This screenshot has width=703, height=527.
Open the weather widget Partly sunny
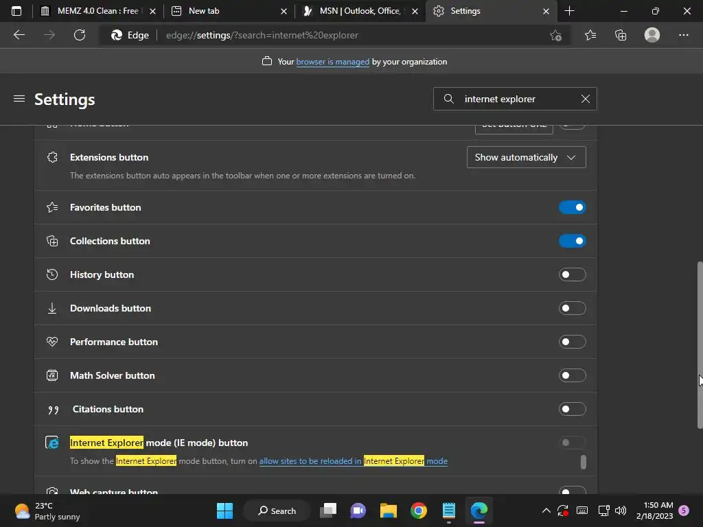(47, 511)
